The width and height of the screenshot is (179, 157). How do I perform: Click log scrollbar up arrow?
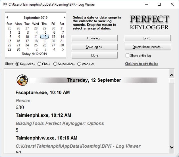[172, 75]
